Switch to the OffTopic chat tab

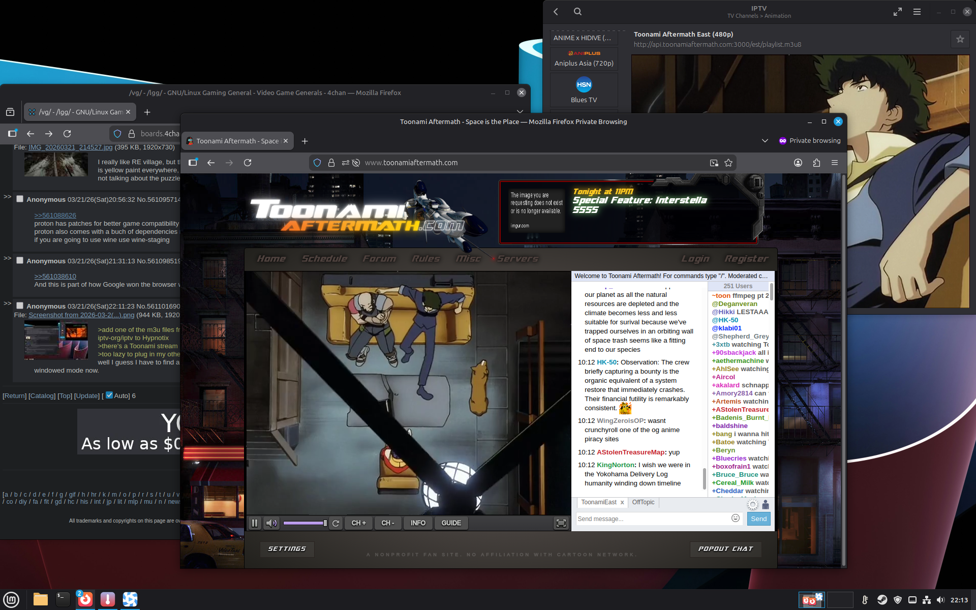pos(643,502)
